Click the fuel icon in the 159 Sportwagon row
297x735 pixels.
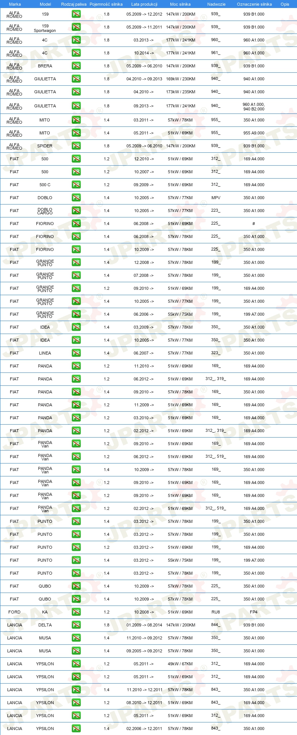click(x=76, y=27)
